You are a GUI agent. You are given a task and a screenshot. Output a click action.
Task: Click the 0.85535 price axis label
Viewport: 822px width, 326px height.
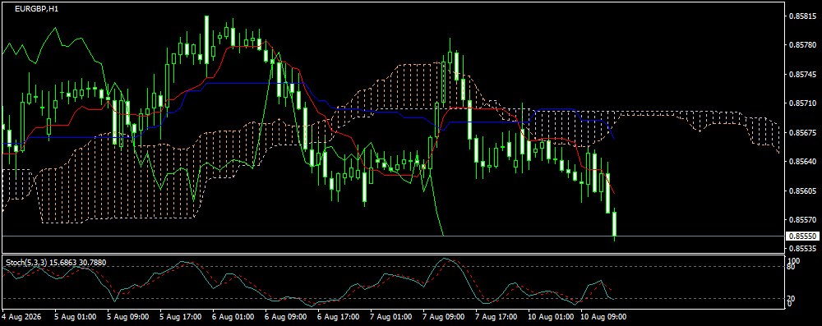(x=803, y=249)
